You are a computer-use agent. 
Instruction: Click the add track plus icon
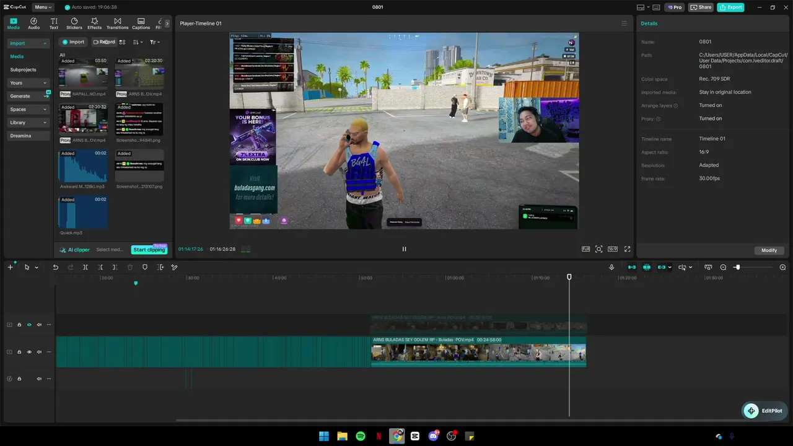10,267
